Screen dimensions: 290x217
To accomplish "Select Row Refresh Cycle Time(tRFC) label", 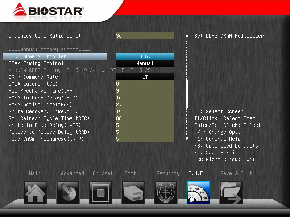I will click(x=49, y=118).
